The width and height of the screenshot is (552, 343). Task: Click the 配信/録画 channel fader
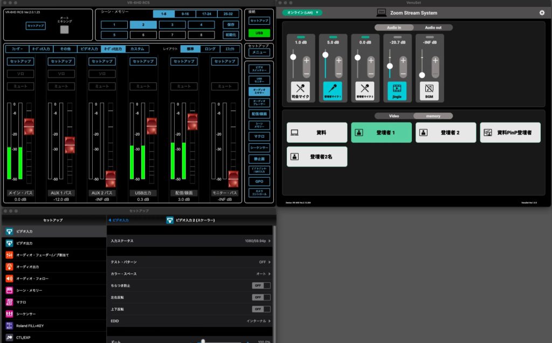tap(192, 122)
